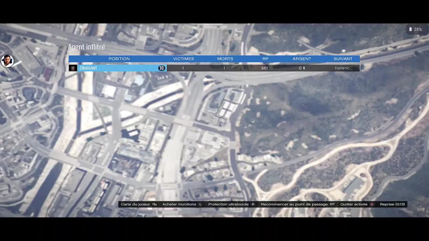Click the red B button icon
Image resolution: width=429 pixels, height=241 pixels.
point(372,204)
